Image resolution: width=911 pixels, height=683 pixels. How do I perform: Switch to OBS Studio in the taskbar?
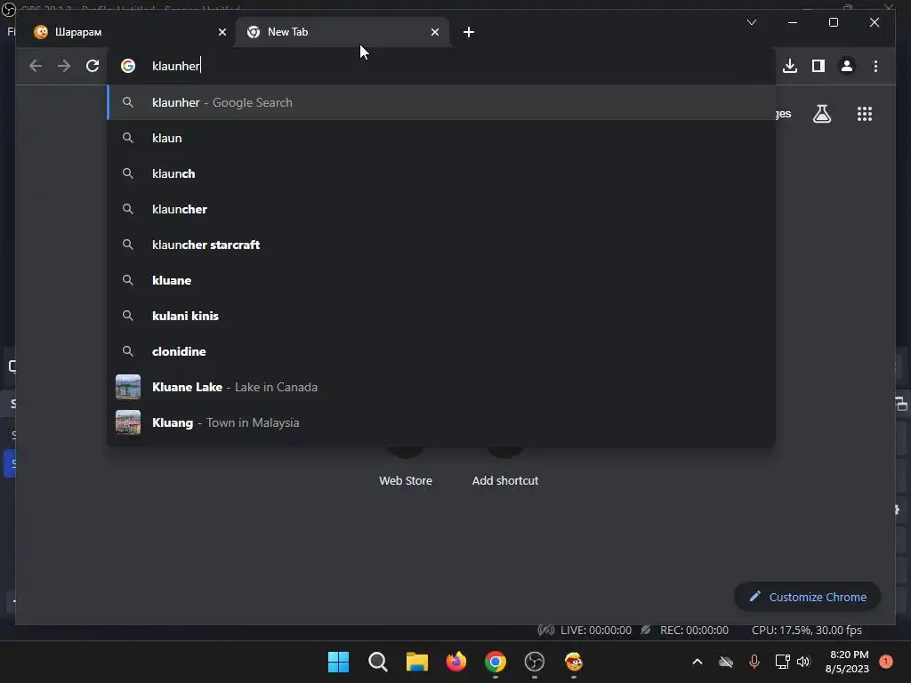(534, 662)
